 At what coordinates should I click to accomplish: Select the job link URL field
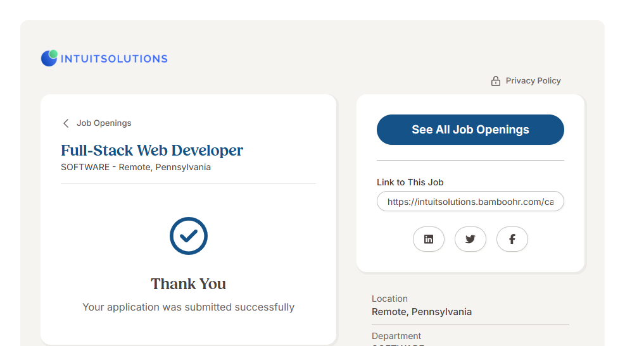[x=470, y=202]
